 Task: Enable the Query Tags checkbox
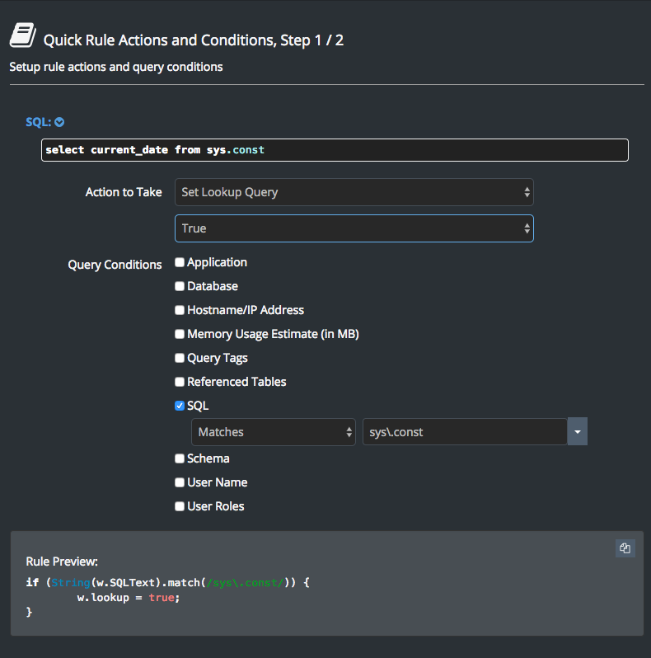[180, 359]
